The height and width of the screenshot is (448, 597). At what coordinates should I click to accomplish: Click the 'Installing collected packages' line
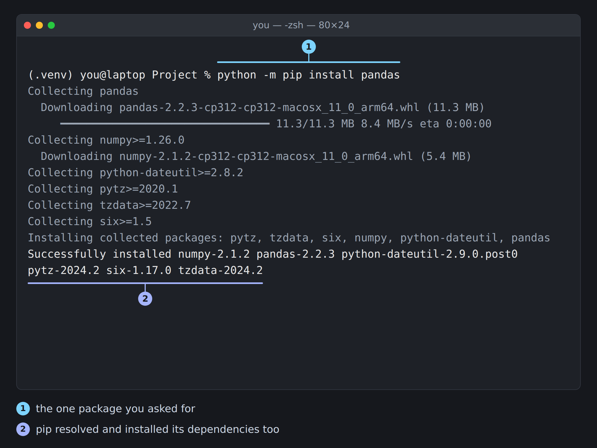(x=289, y=238)
